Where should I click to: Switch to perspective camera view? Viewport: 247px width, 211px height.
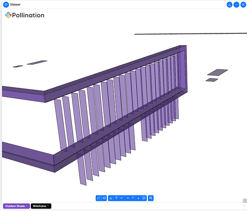tap(104, 198)
